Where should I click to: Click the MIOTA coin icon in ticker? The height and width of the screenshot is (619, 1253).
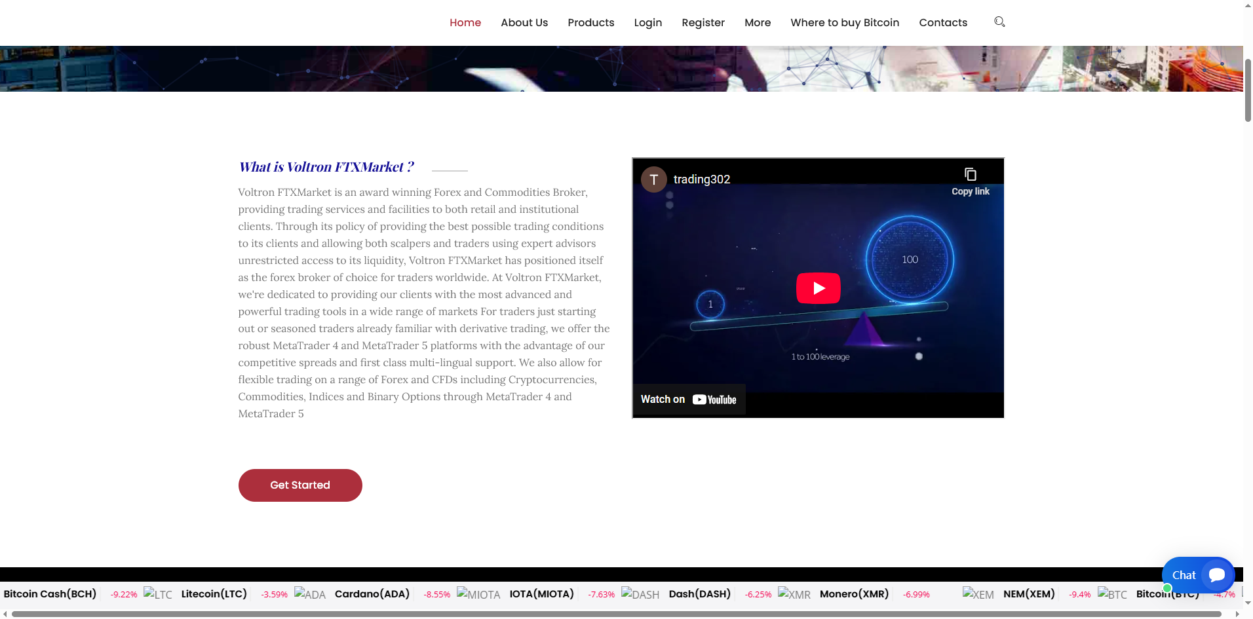point(478,594)
